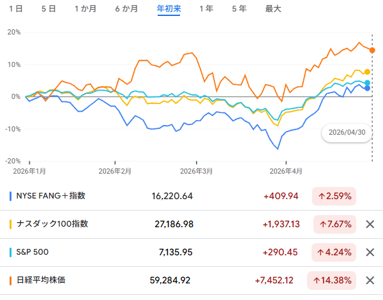Screen dimensions: 383x300
Task: Click the orange Nikkei endpoint dot on chart
Action: click(372, 50)
